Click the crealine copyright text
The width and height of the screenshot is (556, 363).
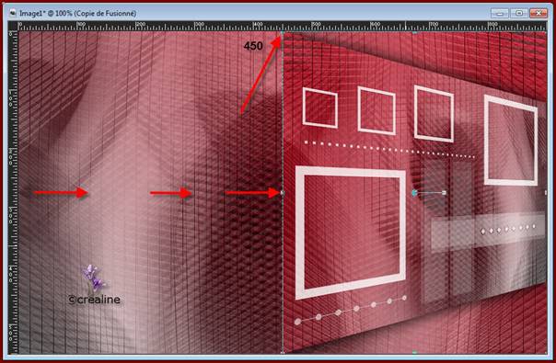(x=95, y=300)
